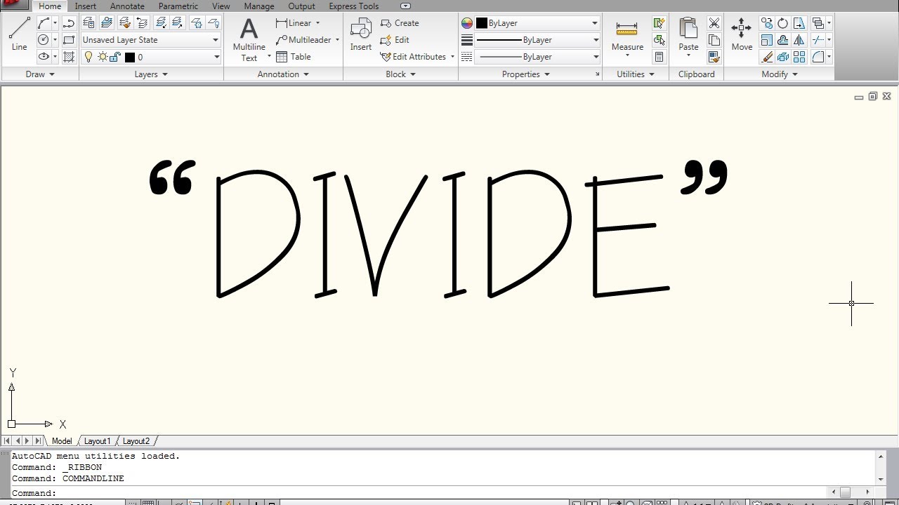Expand the Utilities panel
The image size is (899, 505).
click(x=635, y=74)
